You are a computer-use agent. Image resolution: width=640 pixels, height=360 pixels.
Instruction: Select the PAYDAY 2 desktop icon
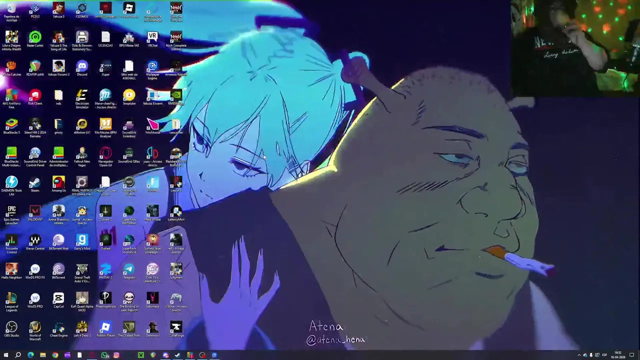[105, 272]
